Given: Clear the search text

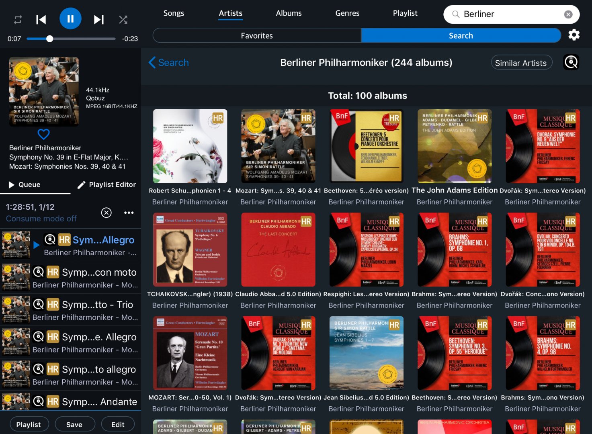Looking at the screenshot, I should [x=568, y=14].
